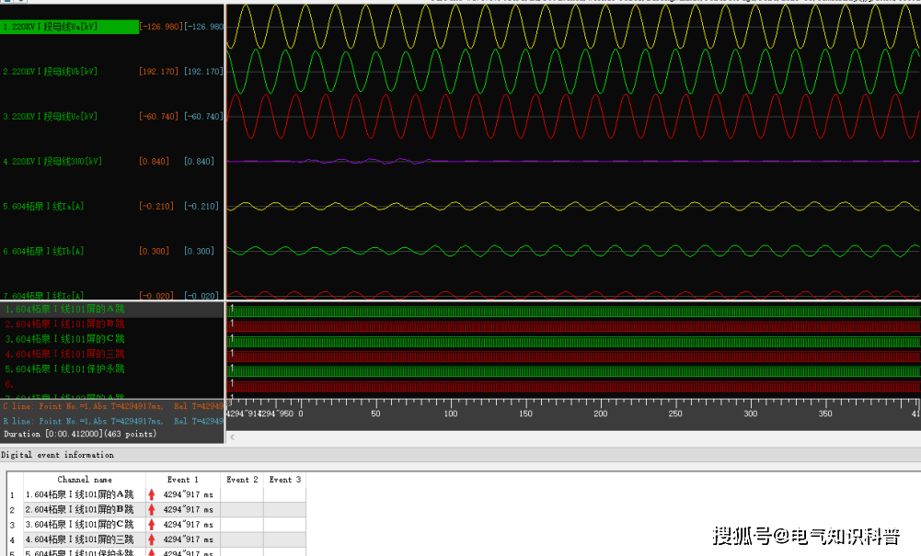Click the Event 2 column header

click(x=242, y=480)
